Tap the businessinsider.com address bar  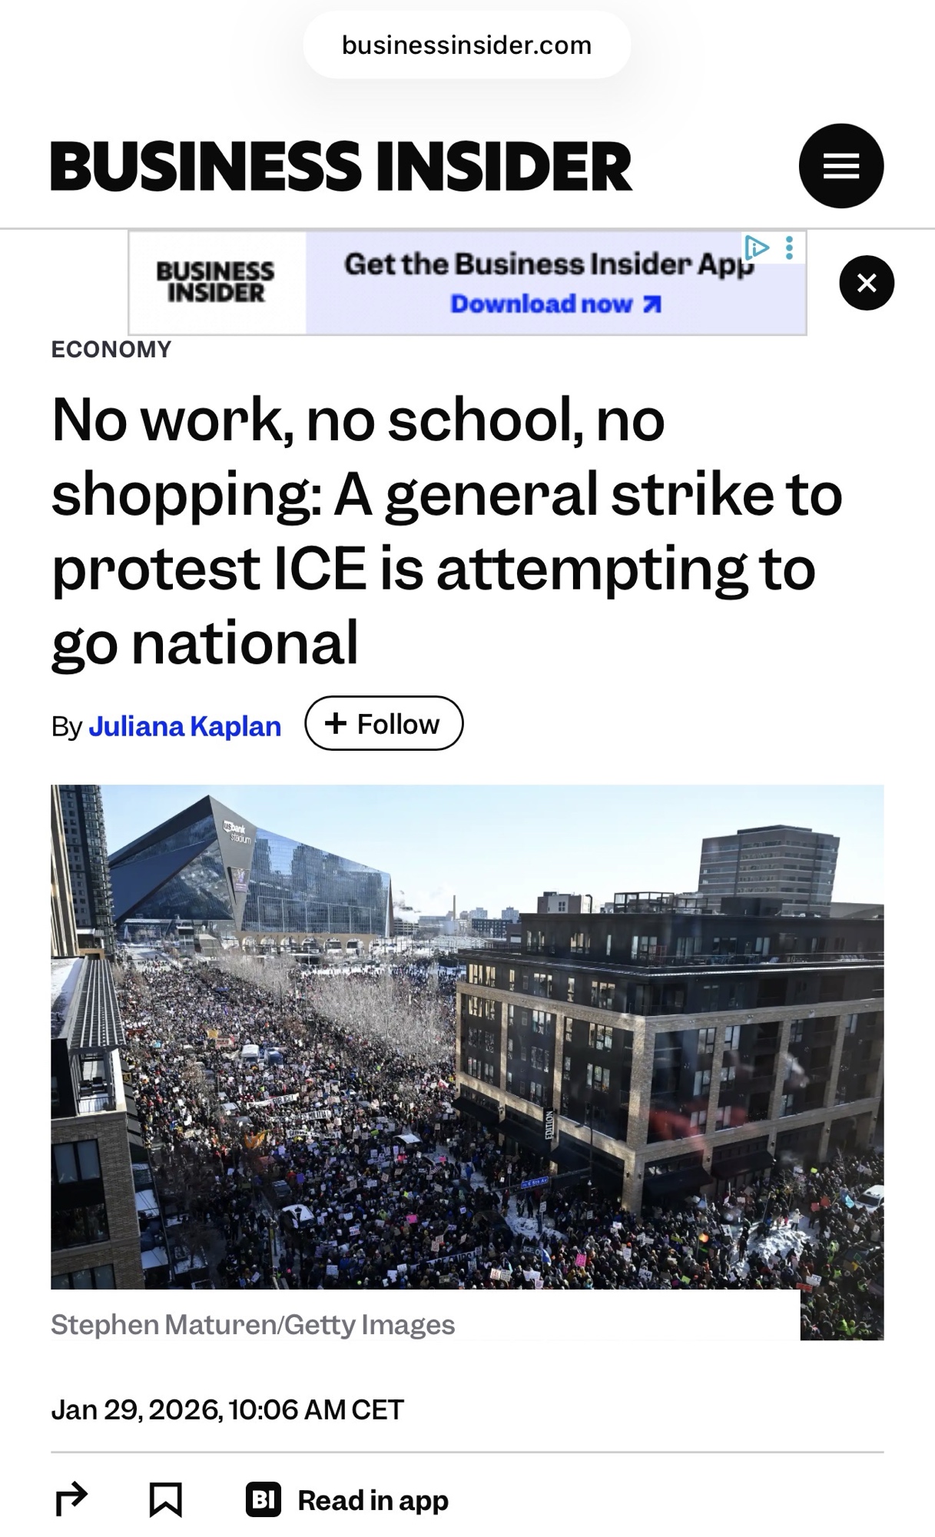click(467, 45)
